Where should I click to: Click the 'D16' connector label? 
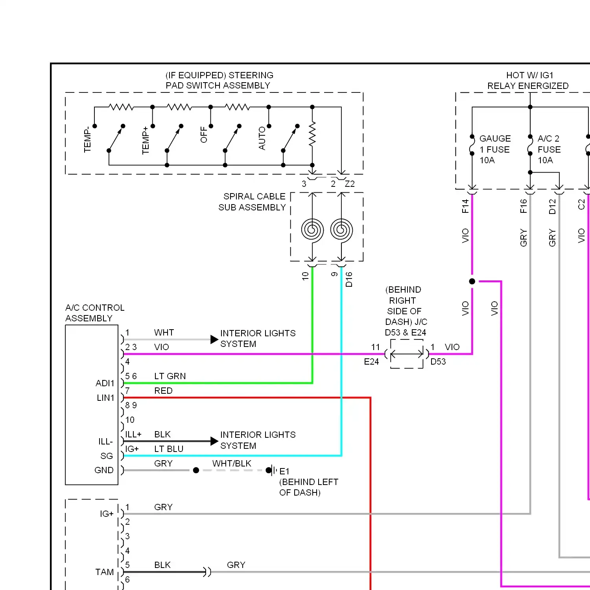pos(349,279)
